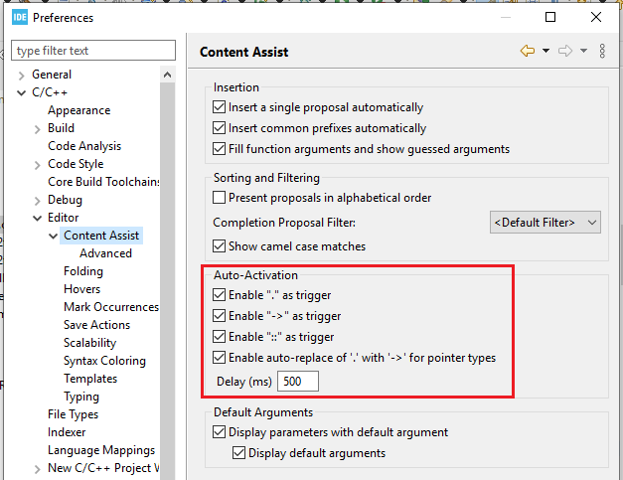Select Syntax Coloring in the tree
This screenshot has height=480, width=623.
click(104, 361)
